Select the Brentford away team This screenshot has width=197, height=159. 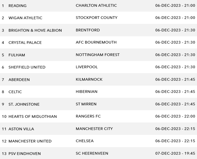88,30
